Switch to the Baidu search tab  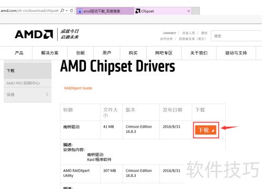pos(105,11)
